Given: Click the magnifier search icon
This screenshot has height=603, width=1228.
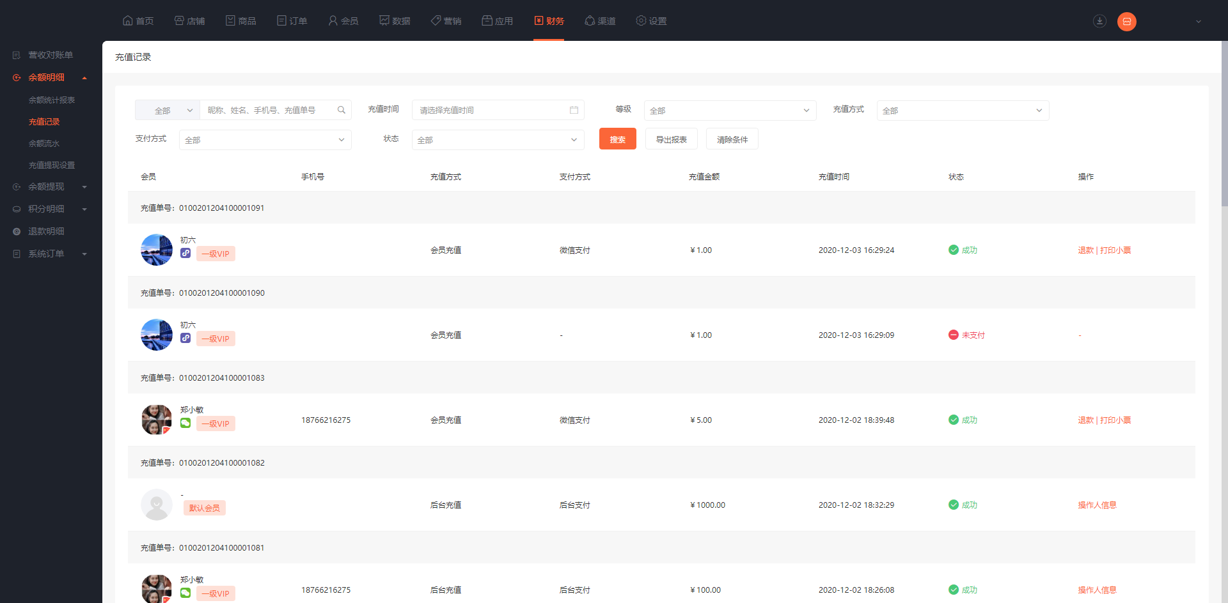Looking at the screenshot, I should [342, 110].
